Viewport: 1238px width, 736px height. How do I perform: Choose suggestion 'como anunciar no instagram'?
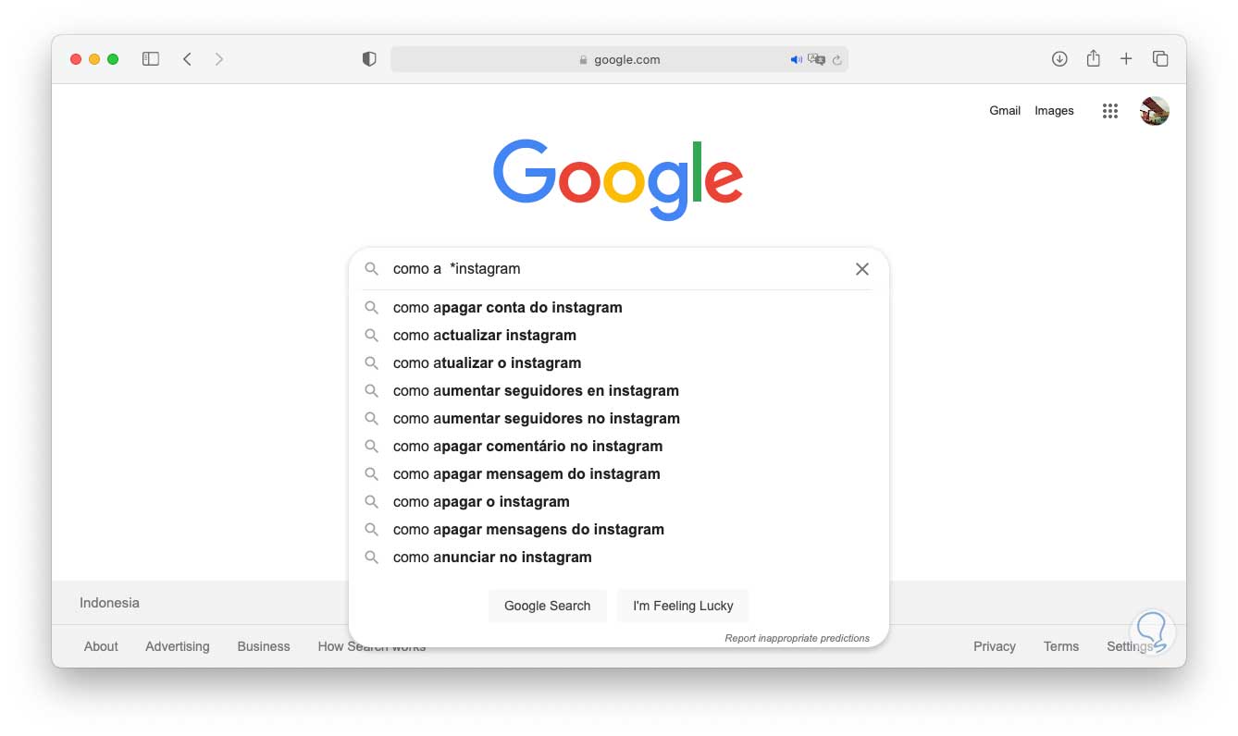(491, 558)
